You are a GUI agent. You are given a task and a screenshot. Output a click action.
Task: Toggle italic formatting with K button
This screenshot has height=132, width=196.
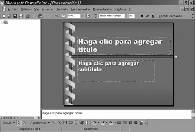pyautogui.click(x=148, y=16)
